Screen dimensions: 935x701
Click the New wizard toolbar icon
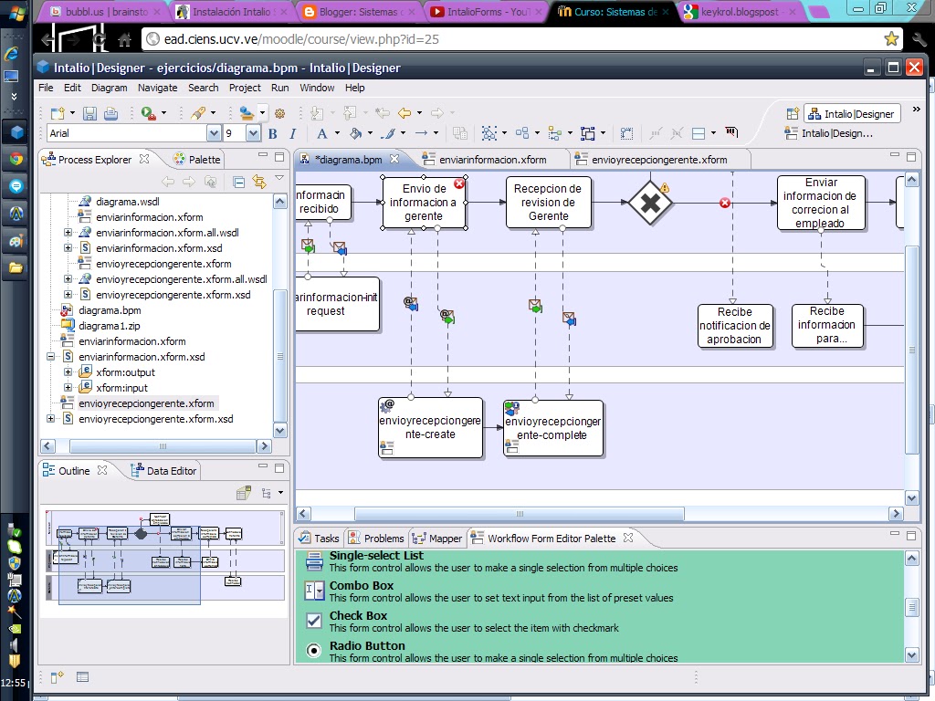tap(58, 113)
